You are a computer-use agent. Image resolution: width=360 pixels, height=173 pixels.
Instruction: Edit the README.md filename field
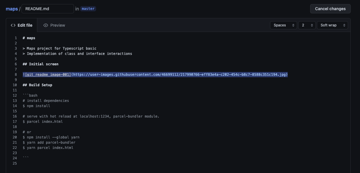48,9
